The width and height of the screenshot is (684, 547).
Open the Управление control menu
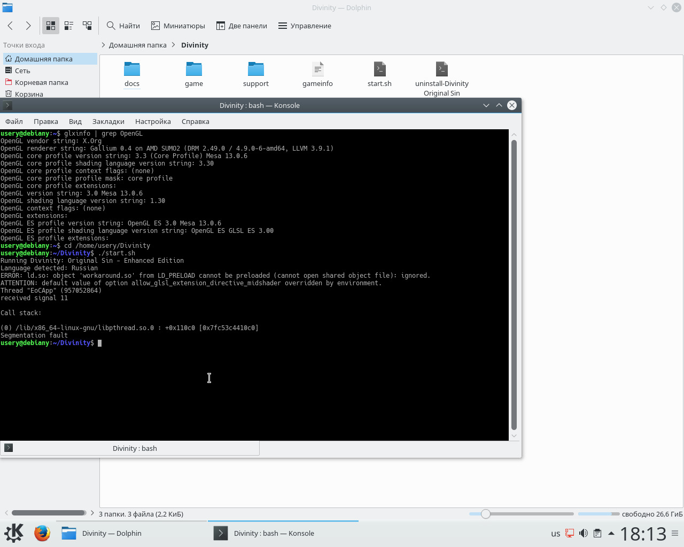305,26
